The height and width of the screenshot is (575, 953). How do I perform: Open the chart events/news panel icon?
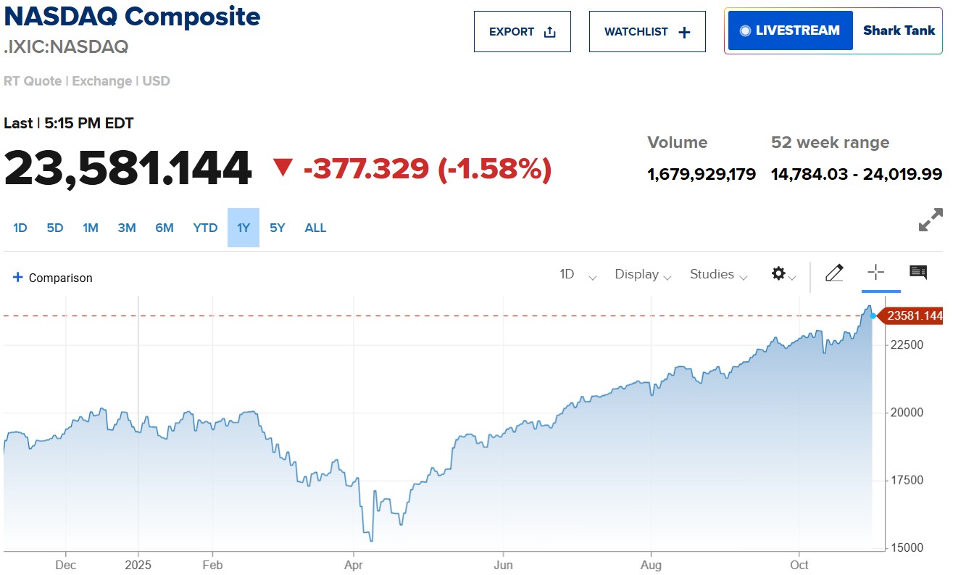917,273
